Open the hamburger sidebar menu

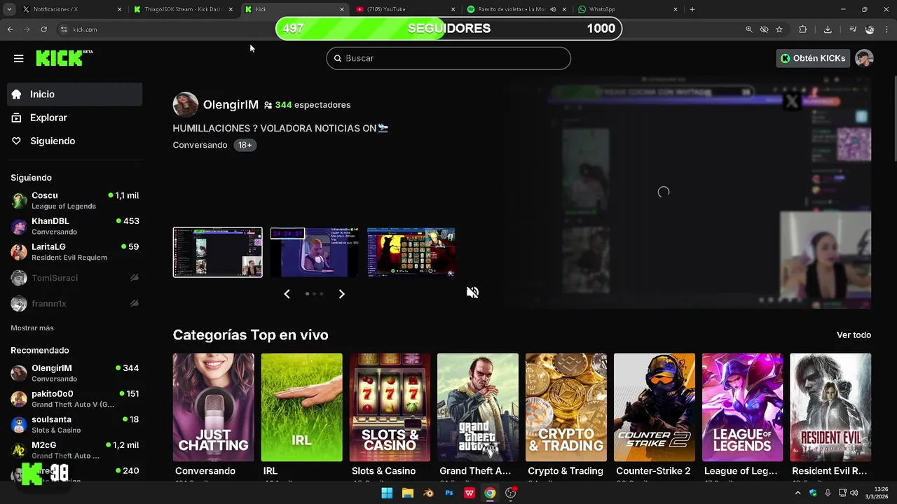coord(18,58)
